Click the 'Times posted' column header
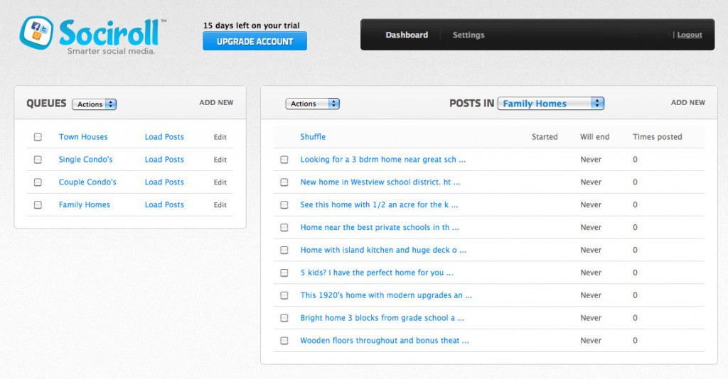Screen dimensions: 728x379 pyautogui.click(x=658, y=137)
